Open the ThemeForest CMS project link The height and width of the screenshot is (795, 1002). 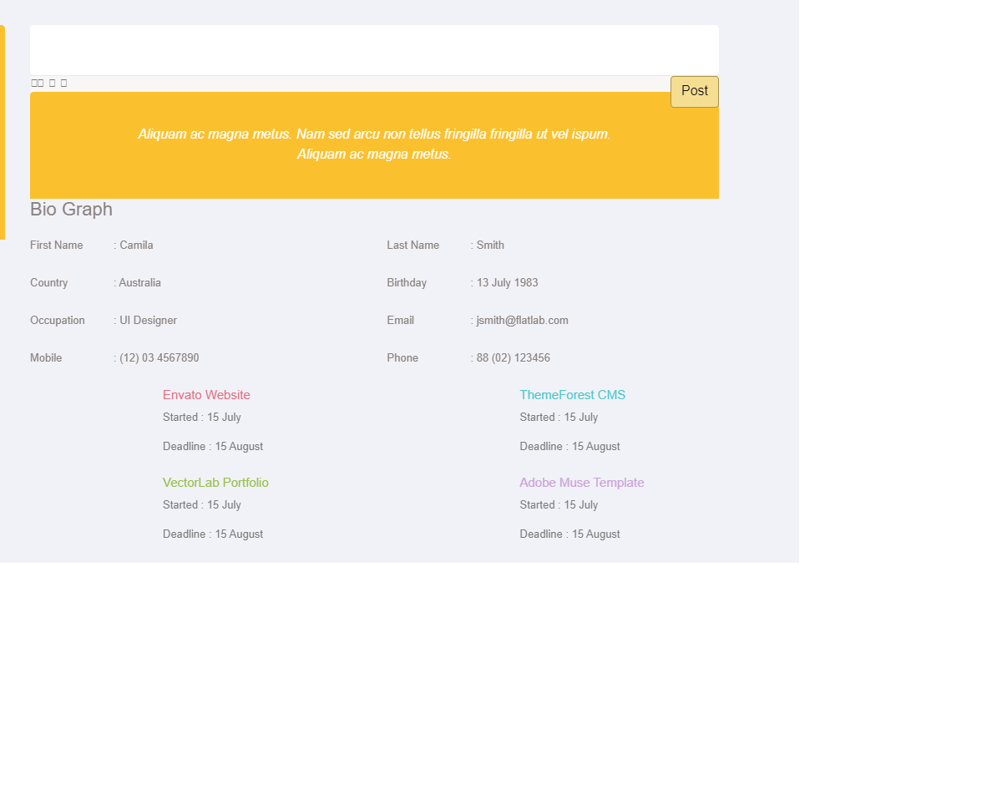click(x=572, y=395)
